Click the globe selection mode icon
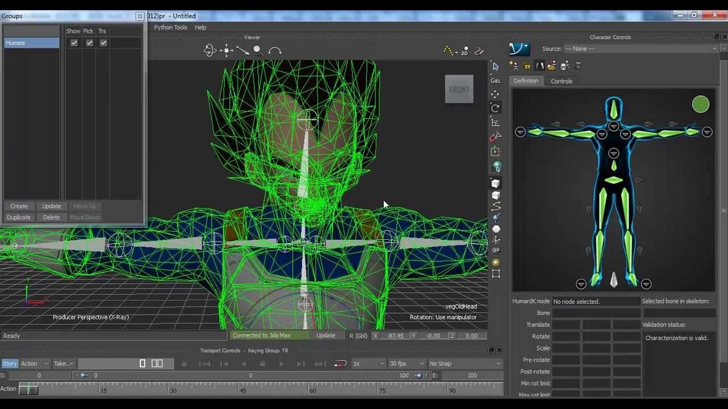728x409 pixels. click(x=497, y=166)
